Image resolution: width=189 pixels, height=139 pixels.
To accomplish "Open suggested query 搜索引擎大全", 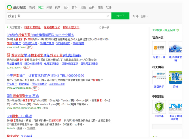I will coord(71,27).
